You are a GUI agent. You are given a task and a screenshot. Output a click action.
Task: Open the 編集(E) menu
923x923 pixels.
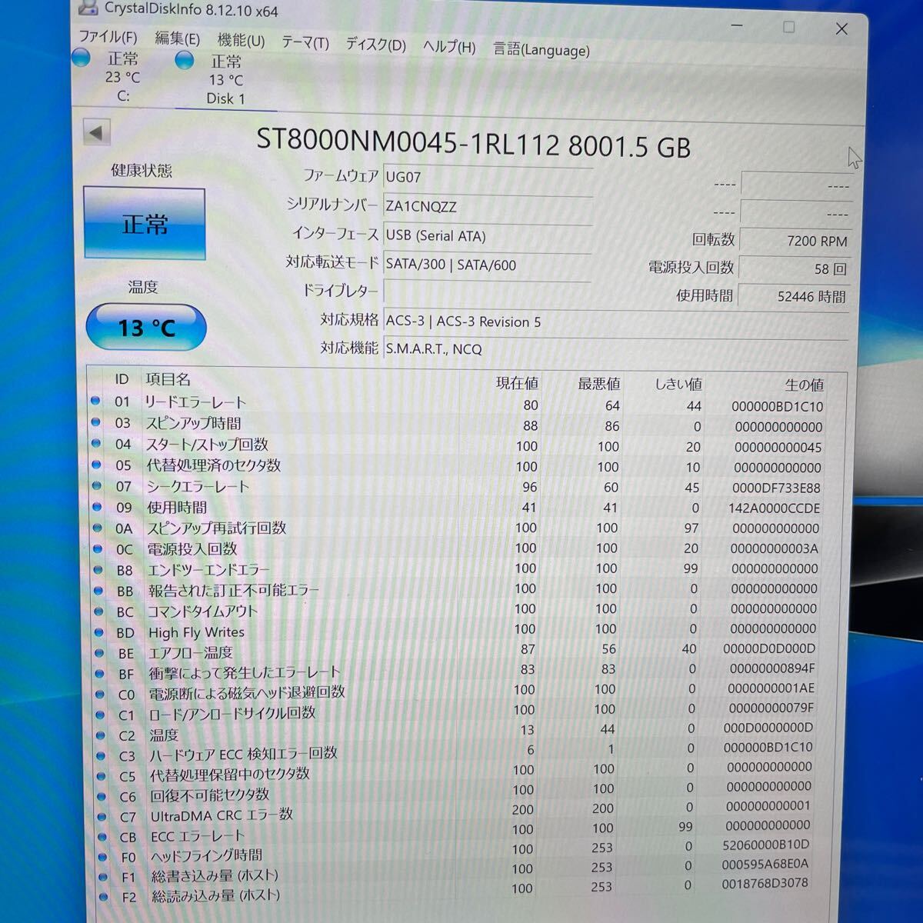tap(177, 38)
